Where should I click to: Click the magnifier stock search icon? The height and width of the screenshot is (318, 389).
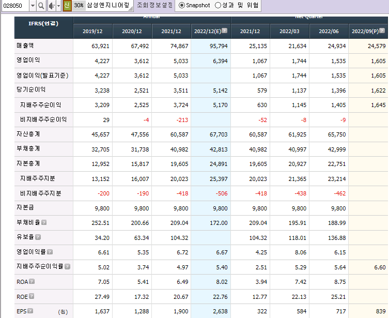tap(41, 6)
